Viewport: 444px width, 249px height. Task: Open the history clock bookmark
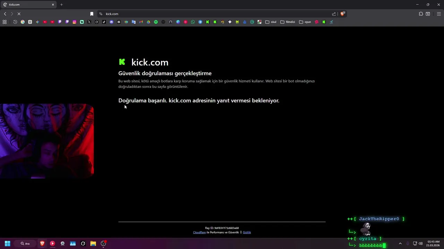pyautogui.click(x=15, y=22)
